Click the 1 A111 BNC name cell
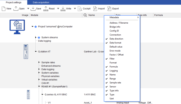The image size is (181, 104). pos(90,95)
